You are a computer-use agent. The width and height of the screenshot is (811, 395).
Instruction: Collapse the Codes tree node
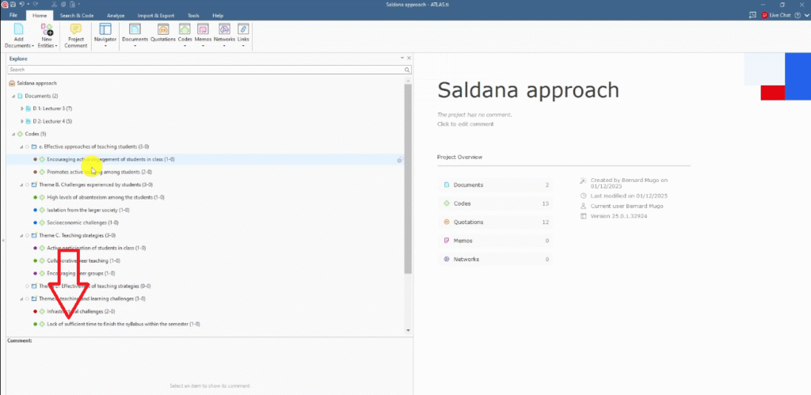point(13,134)
